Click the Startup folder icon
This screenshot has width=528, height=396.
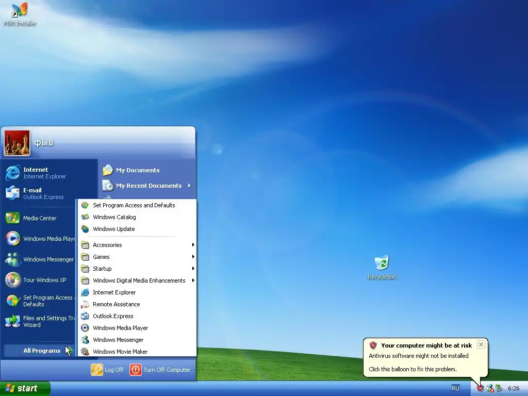coord(85,269)
